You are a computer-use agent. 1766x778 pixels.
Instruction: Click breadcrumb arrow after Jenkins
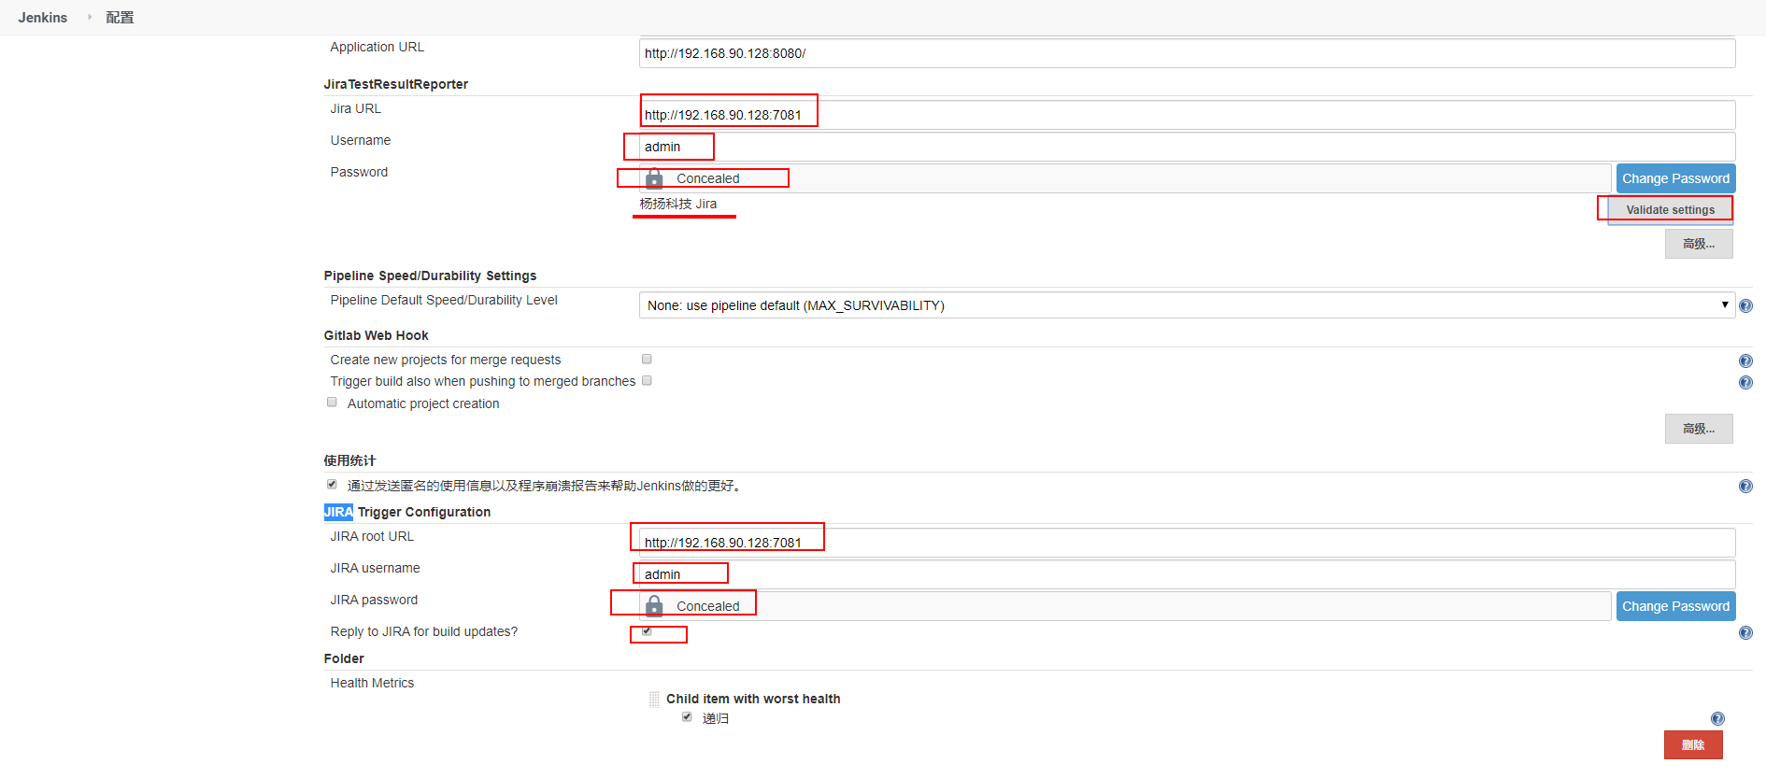(90, 17)
